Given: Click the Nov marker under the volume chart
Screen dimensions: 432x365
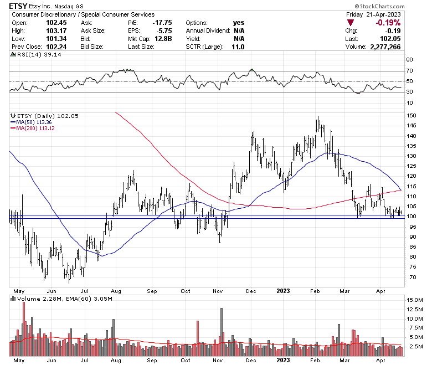Looking at the screenshot, I should point(218,361).
